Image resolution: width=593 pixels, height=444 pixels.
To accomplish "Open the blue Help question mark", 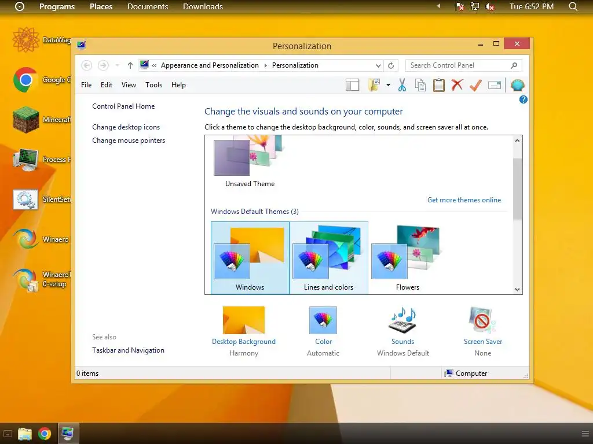I will pyautogui.click(x=523, y=99).
